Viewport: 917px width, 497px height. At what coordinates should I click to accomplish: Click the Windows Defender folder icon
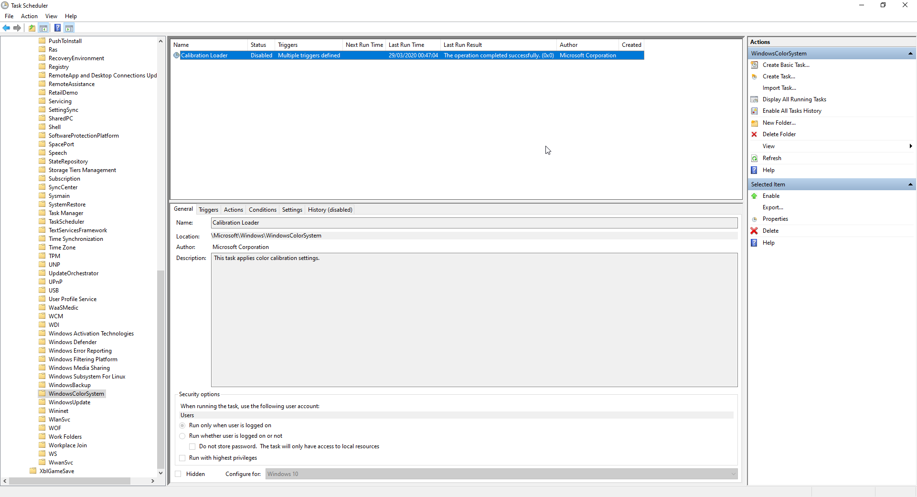[x=42, y=342]
